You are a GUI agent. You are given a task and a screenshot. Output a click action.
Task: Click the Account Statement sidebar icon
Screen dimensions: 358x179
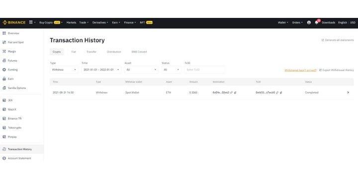pos(4,158)
